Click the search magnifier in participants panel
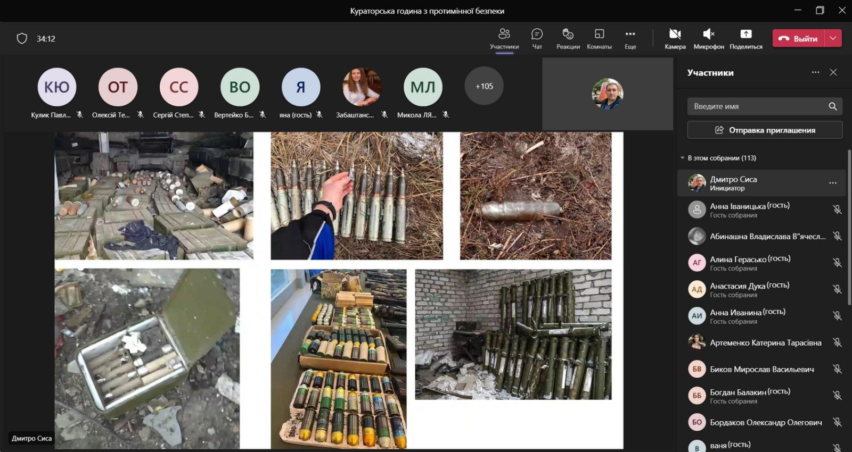852x452 pixels. 833,106
